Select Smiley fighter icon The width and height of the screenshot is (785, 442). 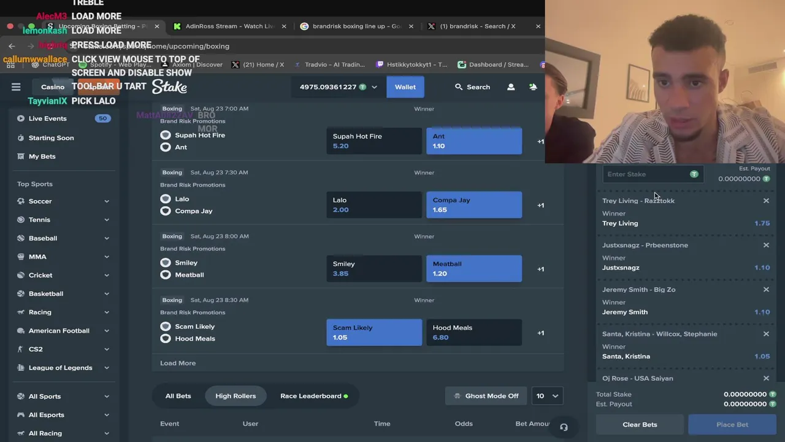[x=166, y=263]
